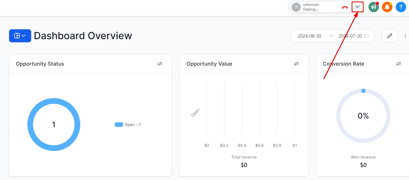The width and height of the screenshot is (409, 180).
Task: Expand the call widget chevron
Action: tap(358, 7)
